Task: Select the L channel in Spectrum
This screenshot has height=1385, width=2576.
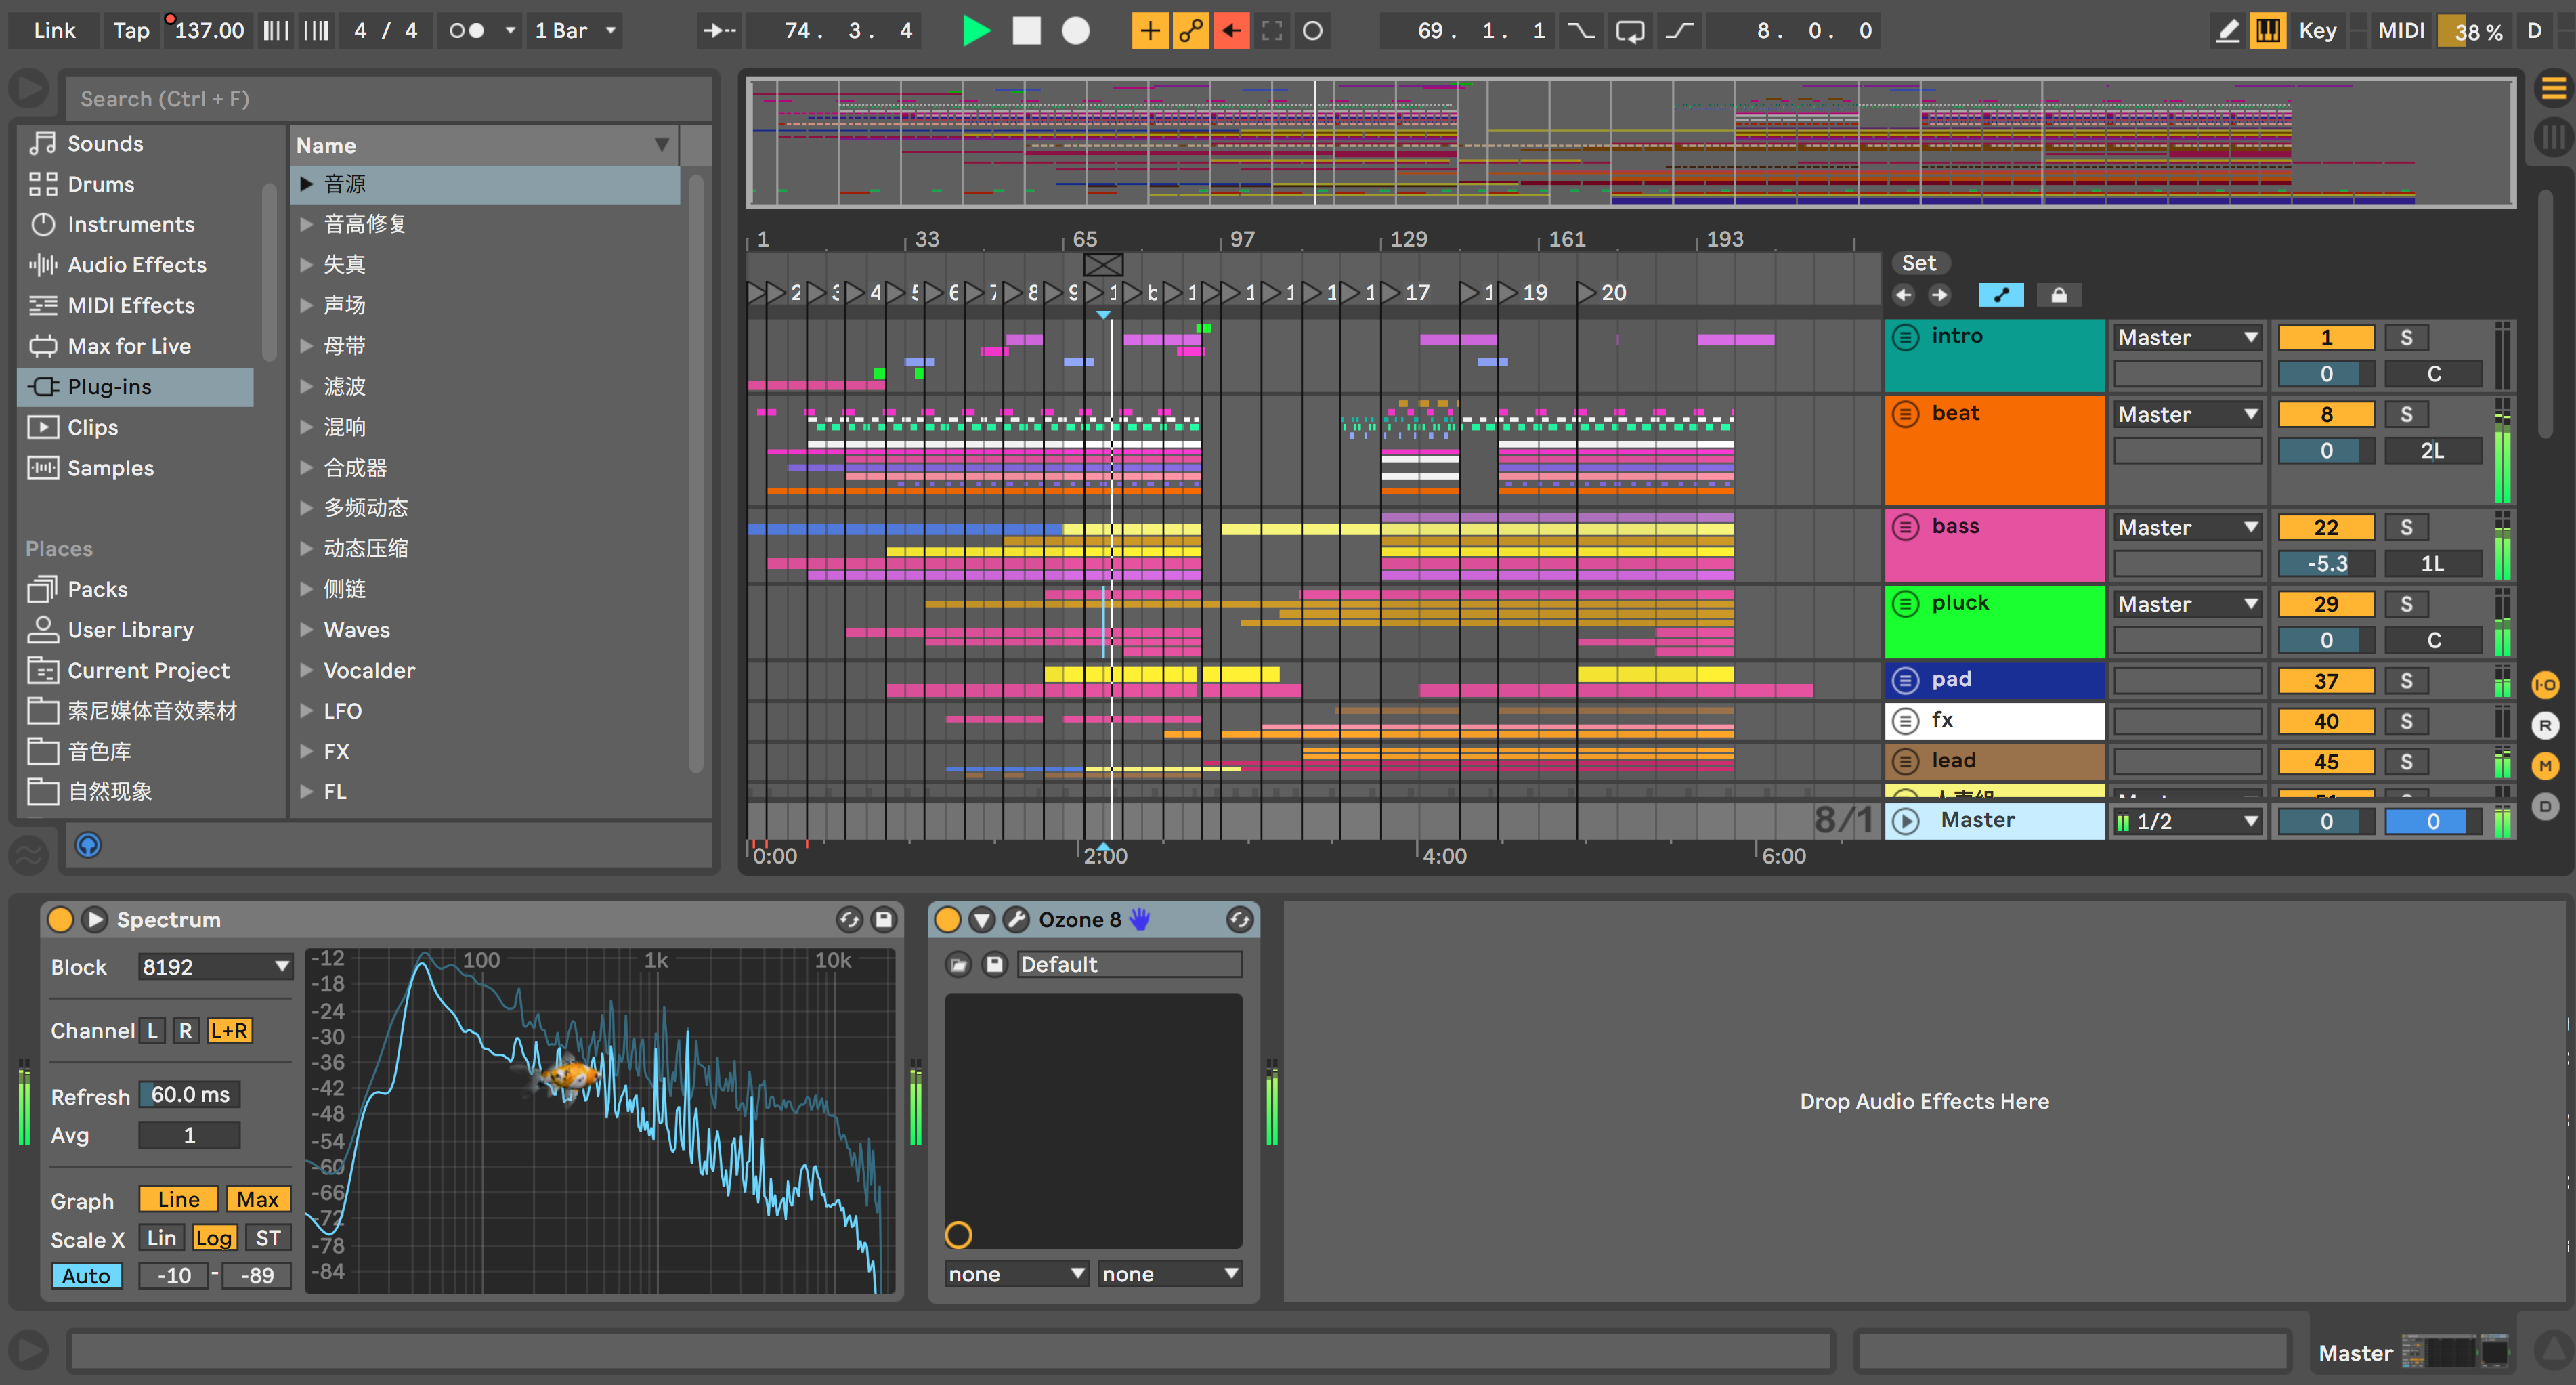Action: point(152,1030)
